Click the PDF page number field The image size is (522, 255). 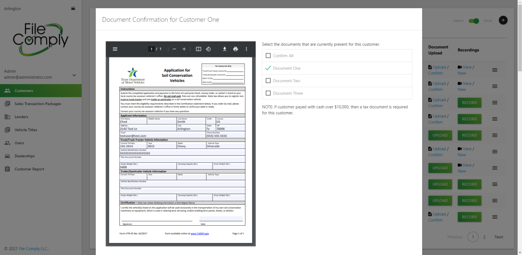tap(151, 49)
